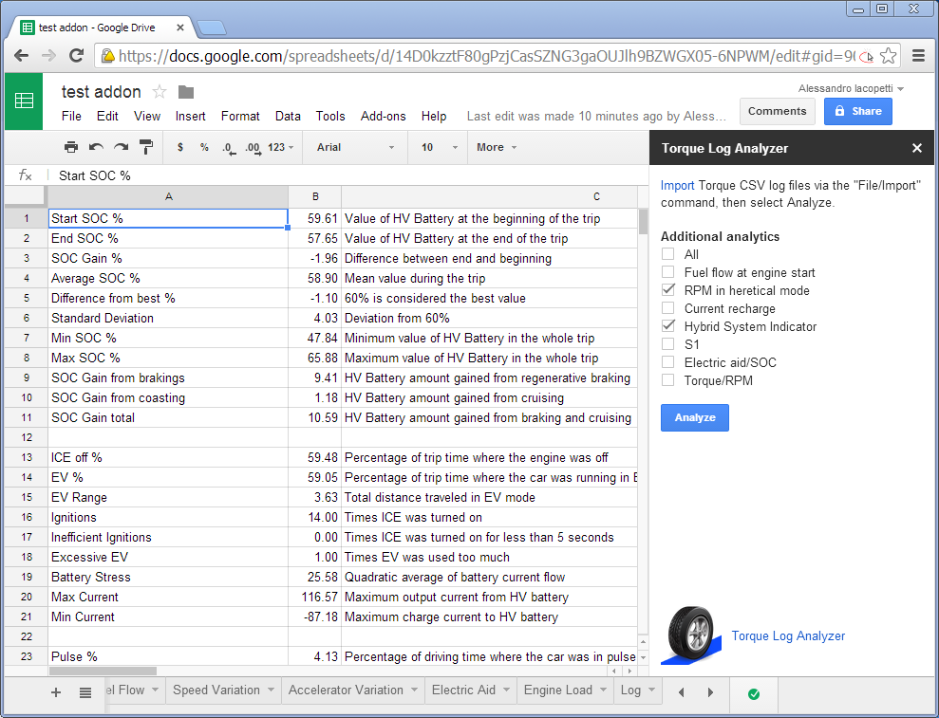This screenshot has height=718, width=939.
Task: Enable Fuel flow at engine start
Action: 667,271
